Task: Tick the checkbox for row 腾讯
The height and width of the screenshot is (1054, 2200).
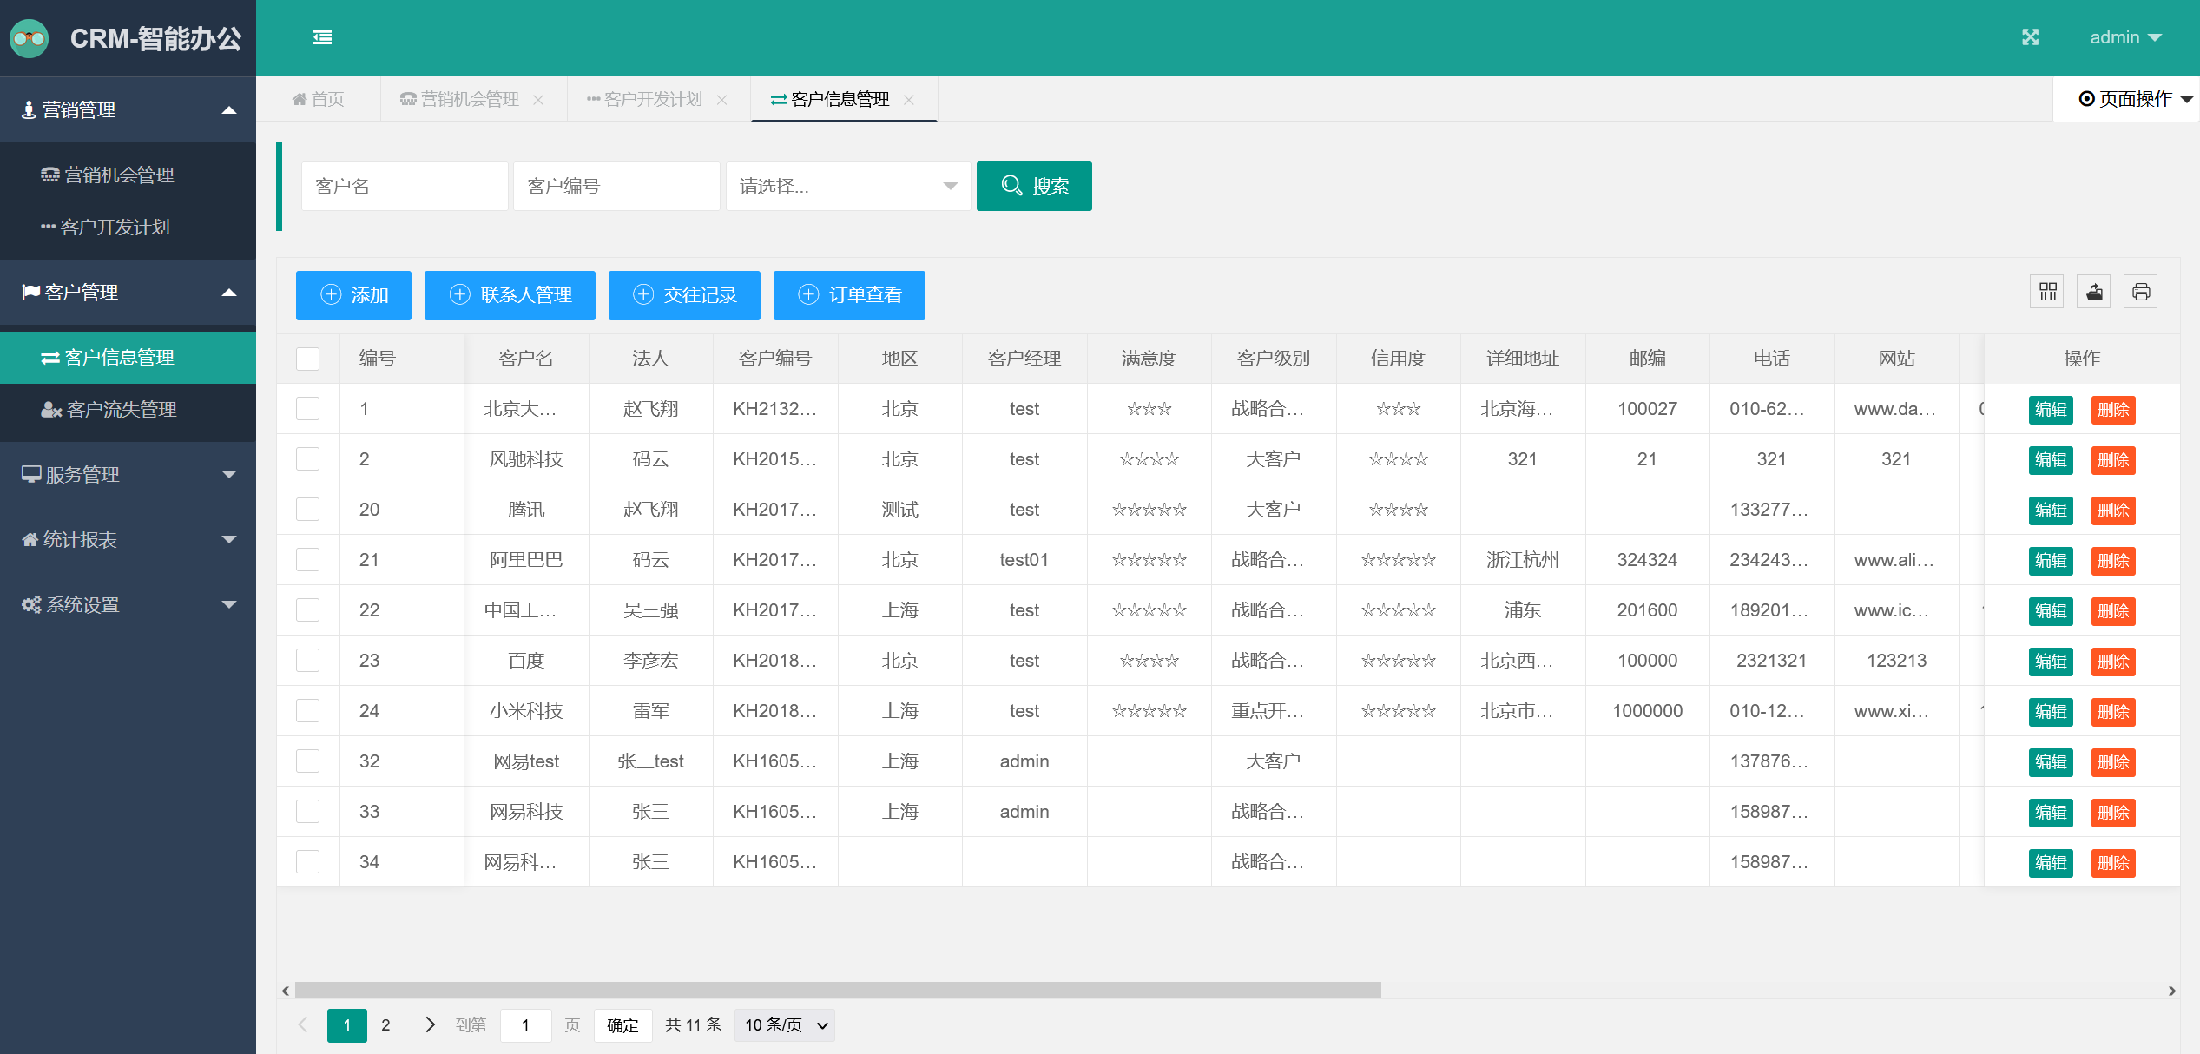Action: coord(308,510)
